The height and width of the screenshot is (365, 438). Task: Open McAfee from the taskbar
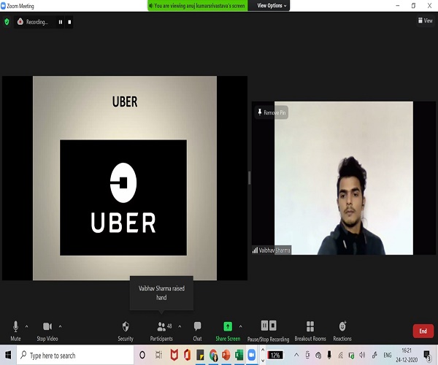174,356
